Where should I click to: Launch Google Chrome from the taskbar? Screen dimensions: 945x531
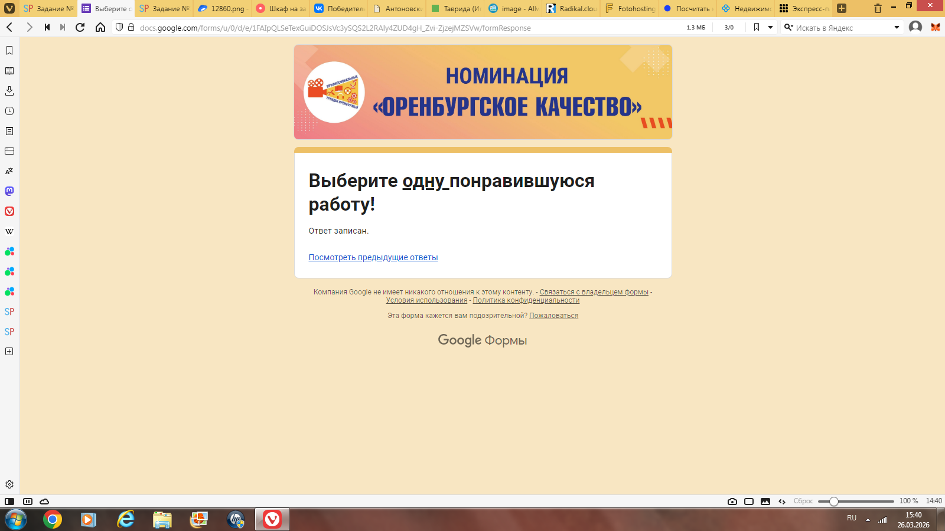(53, 520)
